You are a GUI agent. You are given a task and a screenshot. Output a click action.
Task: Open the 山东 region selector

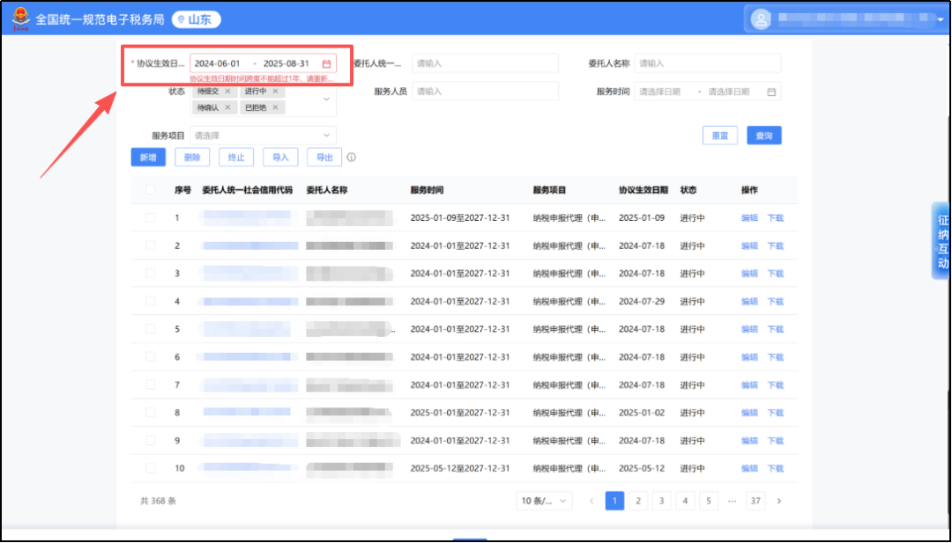pos(196,19)
